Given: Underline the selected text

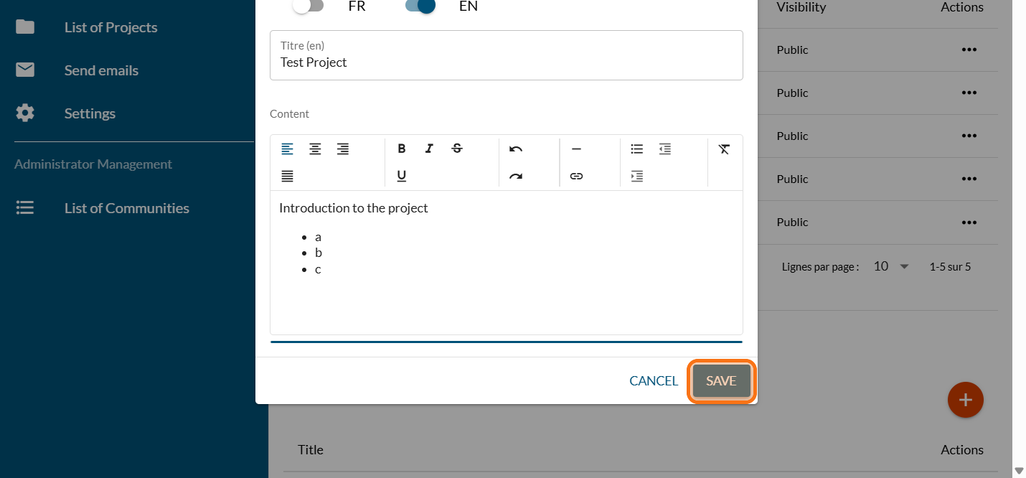Looking at the screenshot, I should tap(402, 176).
